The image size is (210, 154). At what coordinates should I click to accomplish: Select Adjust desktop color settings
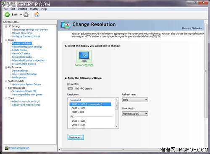pyautogui.click(x=27, y=47)
